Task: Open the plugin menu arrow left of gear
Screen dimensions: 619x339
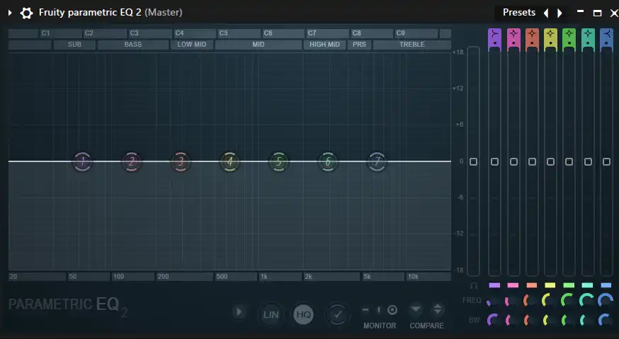Action: coord(10,13)
